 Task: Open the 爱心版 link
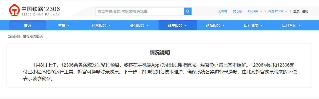click(237, 11)
